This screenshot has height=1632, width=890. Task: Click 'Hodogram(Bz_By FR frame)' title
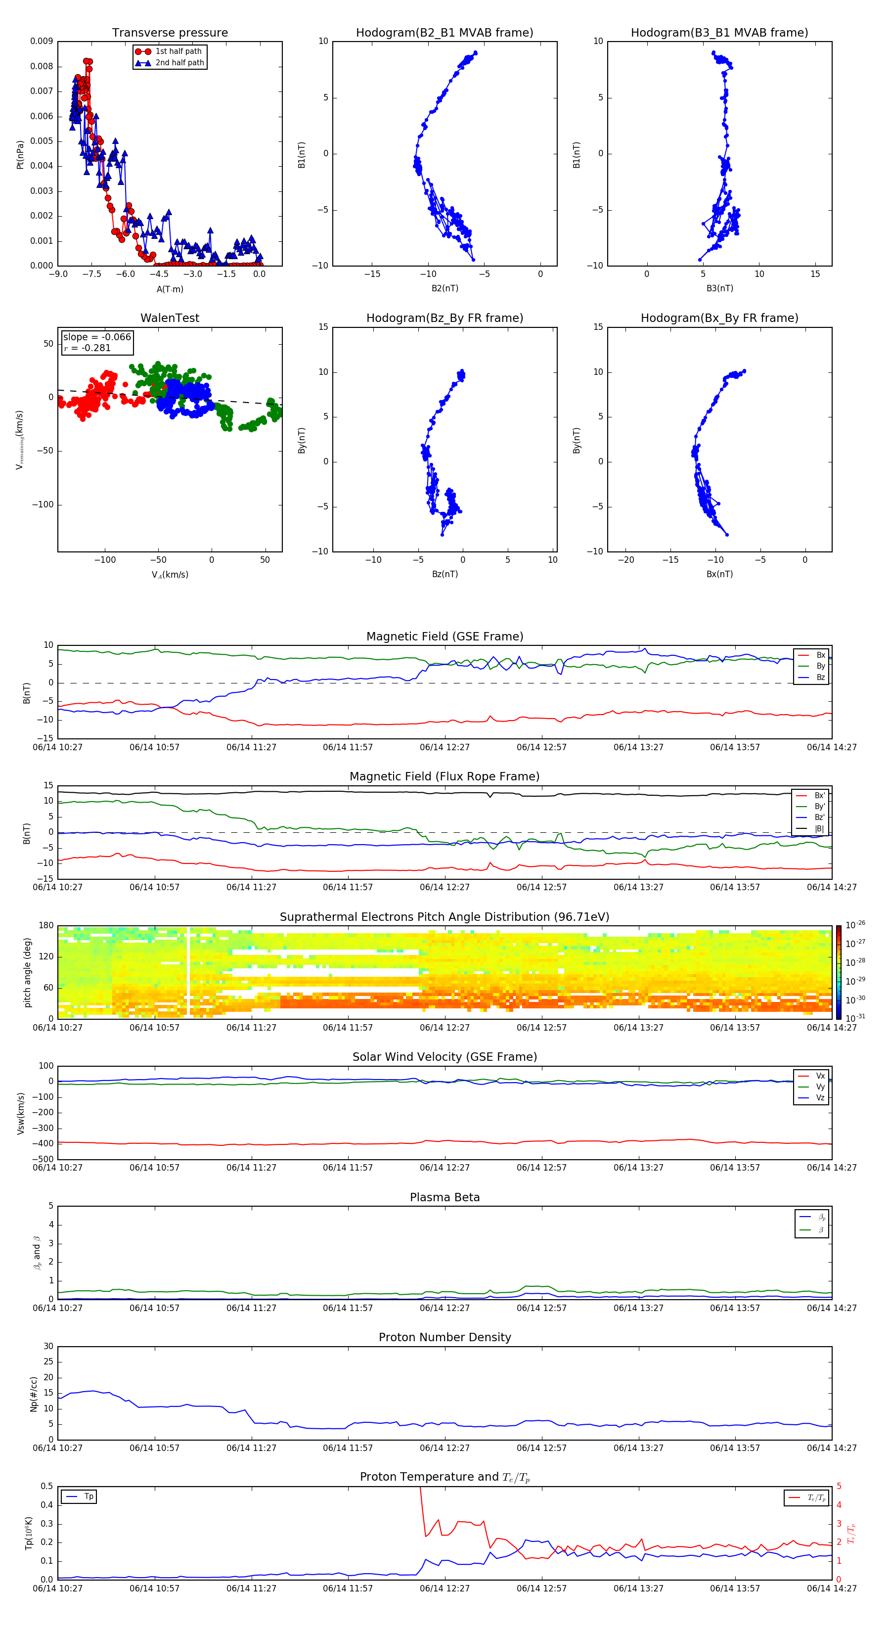point(445,318)
